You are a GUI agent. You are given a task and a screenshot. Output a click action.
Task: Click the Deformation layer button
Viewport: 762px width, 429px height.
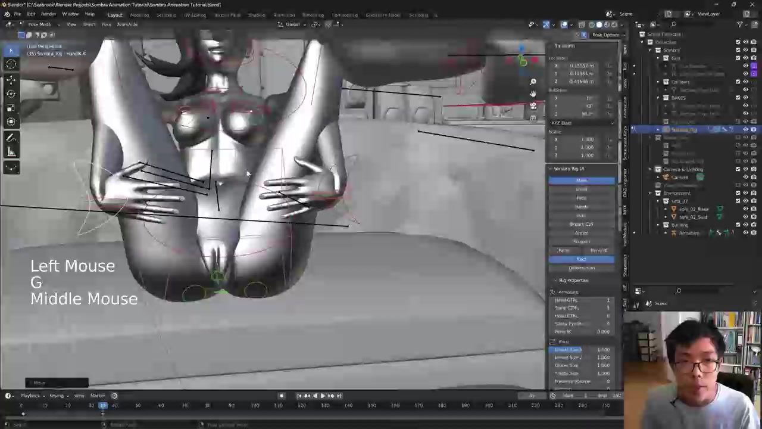coord(581,268)
